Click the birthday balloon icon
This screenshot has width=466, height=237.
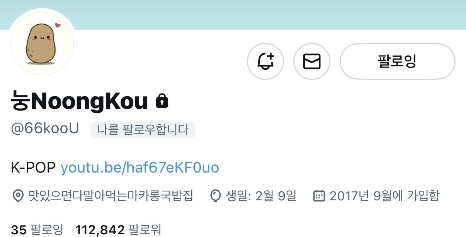[215, 196]
